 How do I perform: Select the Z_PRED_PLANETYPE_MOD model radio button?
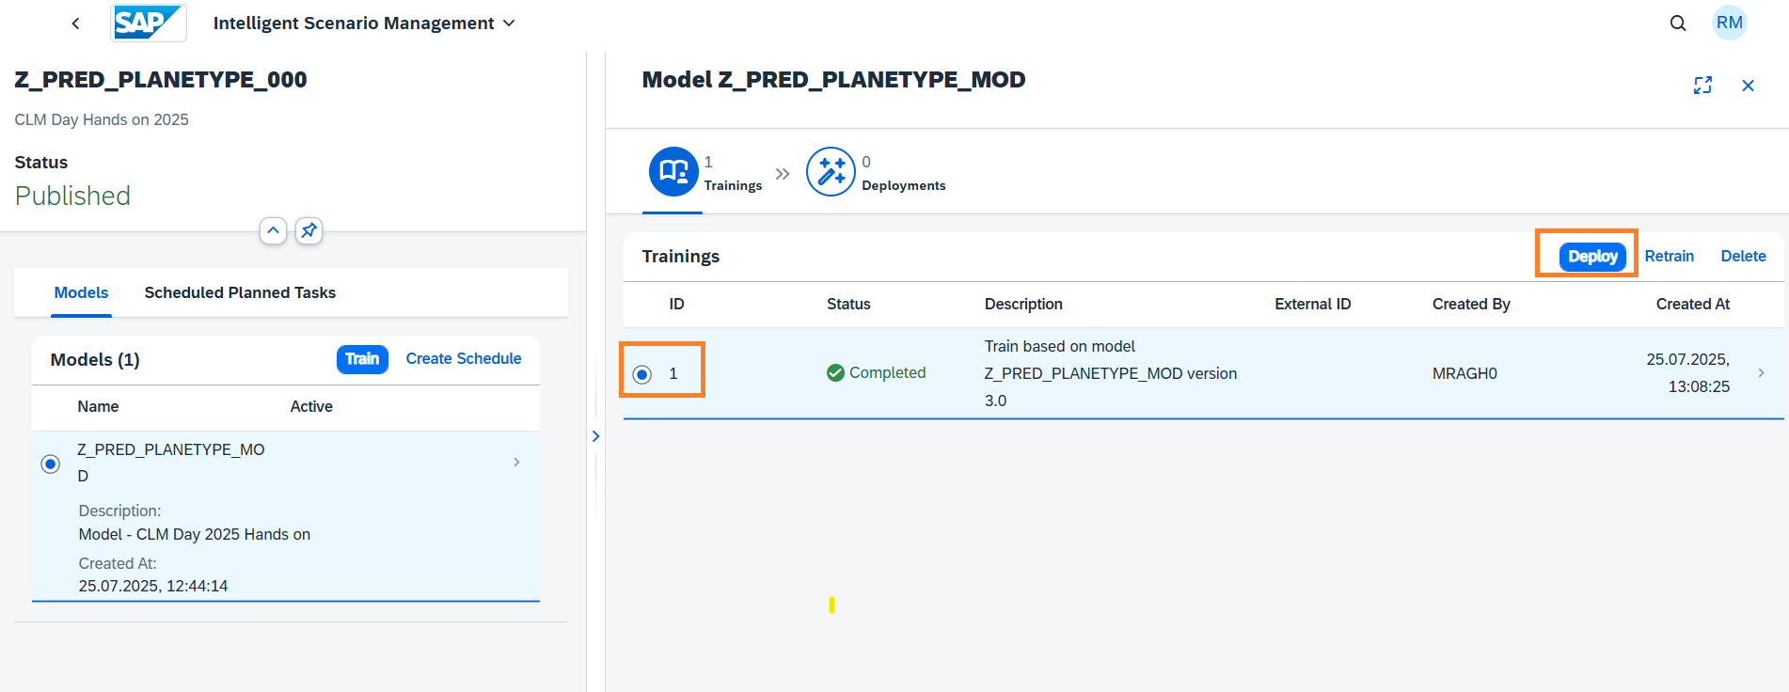pyautogui.click(x=51, y=464)
